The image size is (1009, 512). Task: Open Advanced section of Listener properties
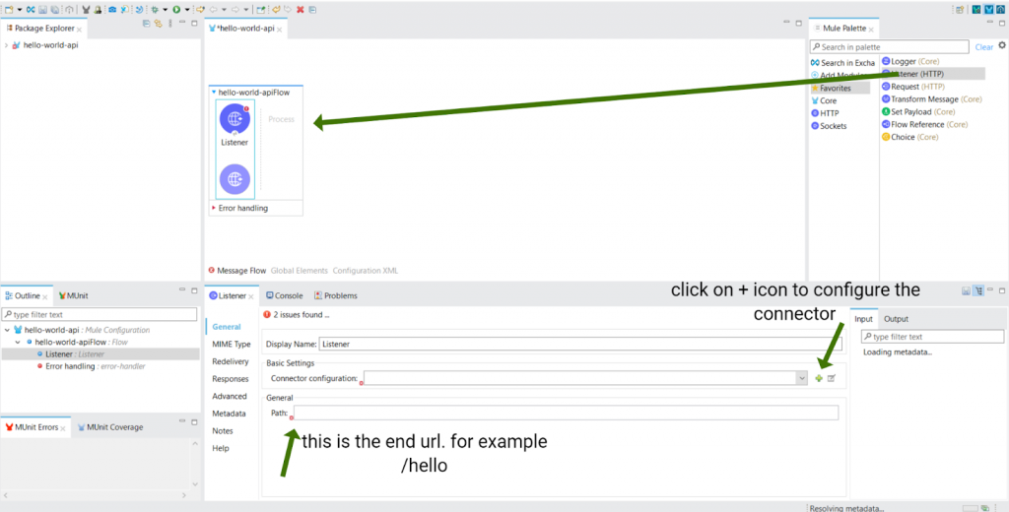229,396
